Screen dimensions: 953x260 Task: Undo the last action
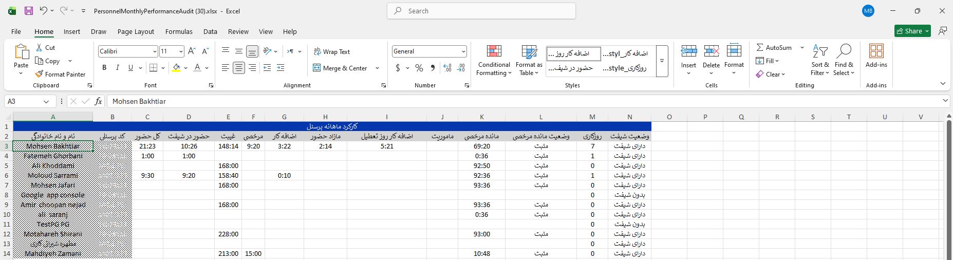(43, 11)
